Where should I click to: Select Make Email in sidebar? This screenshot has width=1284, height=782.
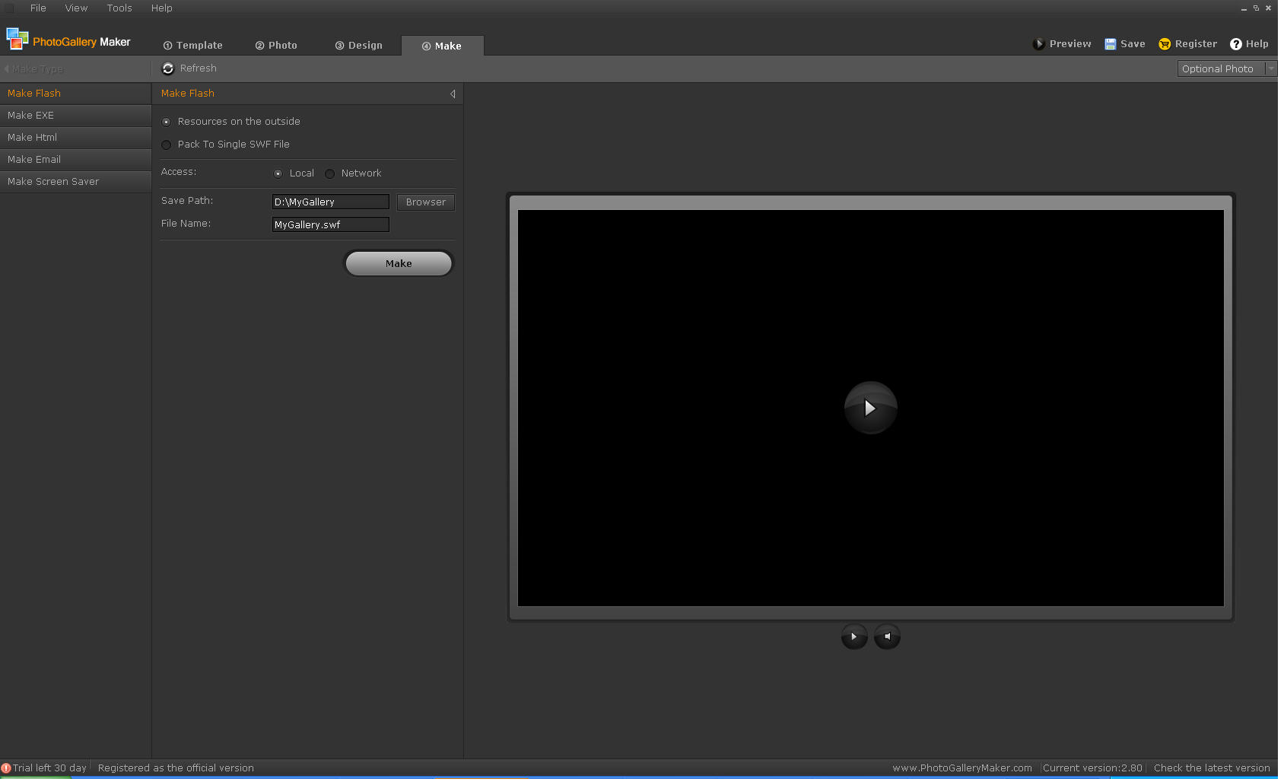75,160
